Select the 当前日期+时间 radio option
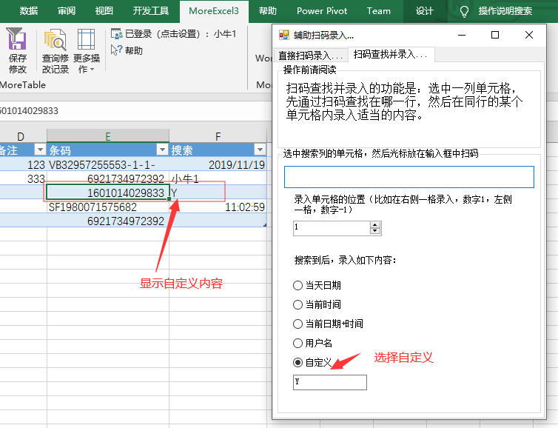The height and width of the screenshot is (428, 558). coord(298,324)
